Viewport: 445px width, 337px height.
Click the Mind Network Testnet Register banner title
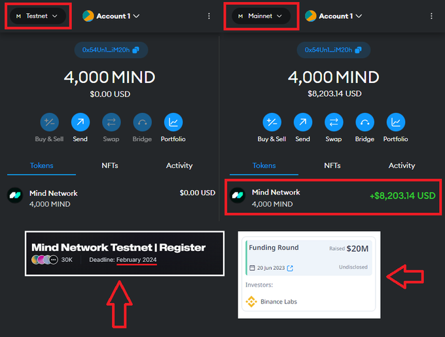(x=118, y=248)
